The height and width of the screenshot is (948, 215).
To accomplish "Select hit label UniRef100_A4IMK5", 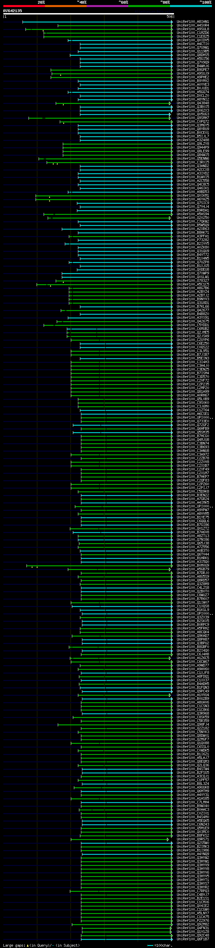I will click(x=192, y=502).
